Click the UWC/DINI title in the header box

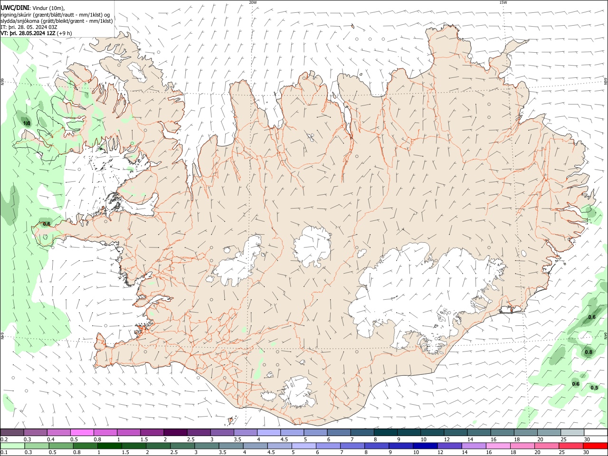click(15, 8)
